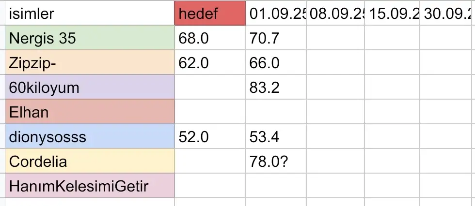Click the cell with value 52.0

pos(209,137)
